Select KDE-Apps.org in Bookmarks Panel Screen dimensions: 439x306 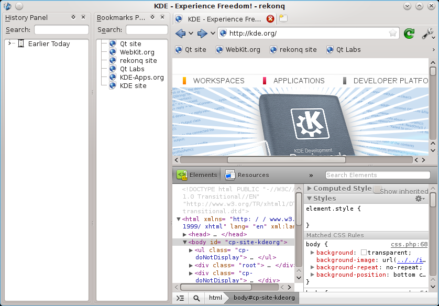coord(141,78)
